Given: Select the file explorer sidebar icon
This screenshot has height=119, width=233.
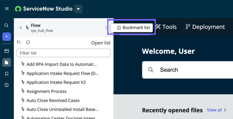Looking at the screenshot, I should tap(7, 62).
